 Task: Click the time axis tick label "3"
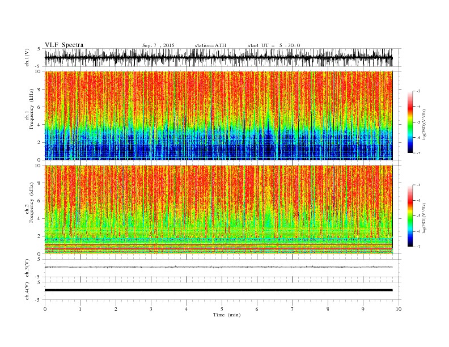click(151, 309)
